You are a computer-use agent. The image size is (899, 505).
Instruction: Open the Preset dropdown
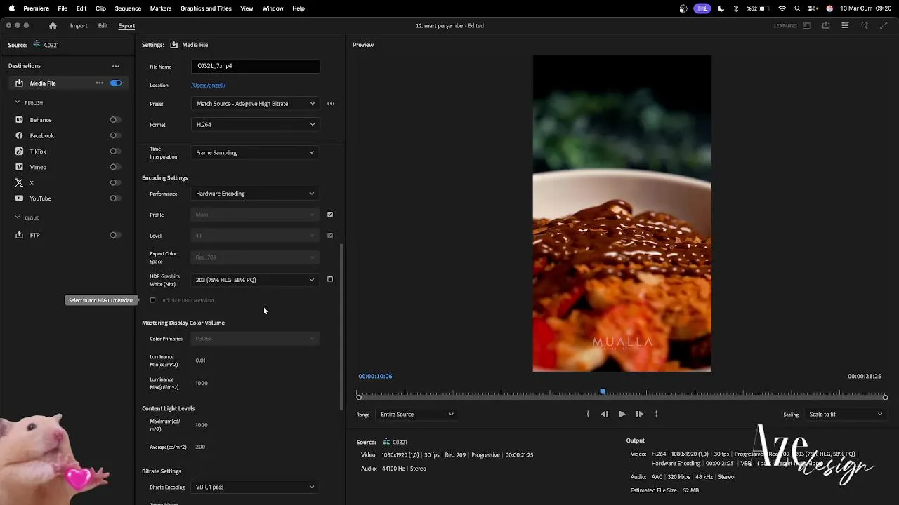255,104
